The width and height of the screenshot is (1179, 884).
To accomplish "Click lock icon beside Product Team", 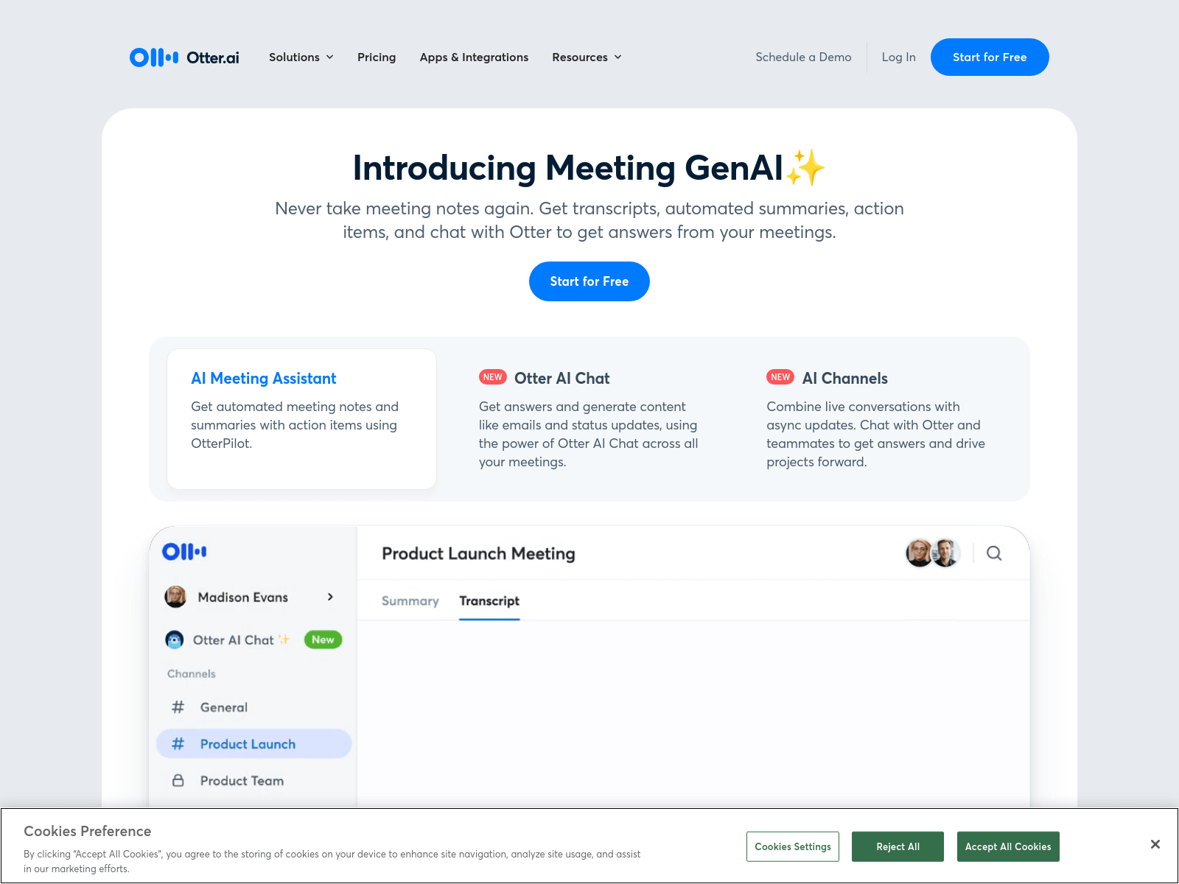I will click(x=178, y=780).
